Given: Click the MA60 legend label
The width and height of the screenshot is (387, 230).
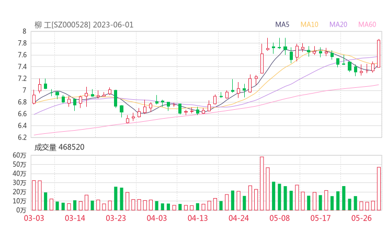Looking at the screenshot, I should (367, 25).
